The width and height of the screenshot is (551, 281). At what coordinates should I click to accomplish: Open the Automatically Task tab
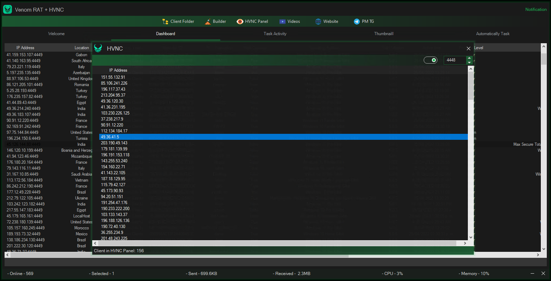click(x=493, y=34)
